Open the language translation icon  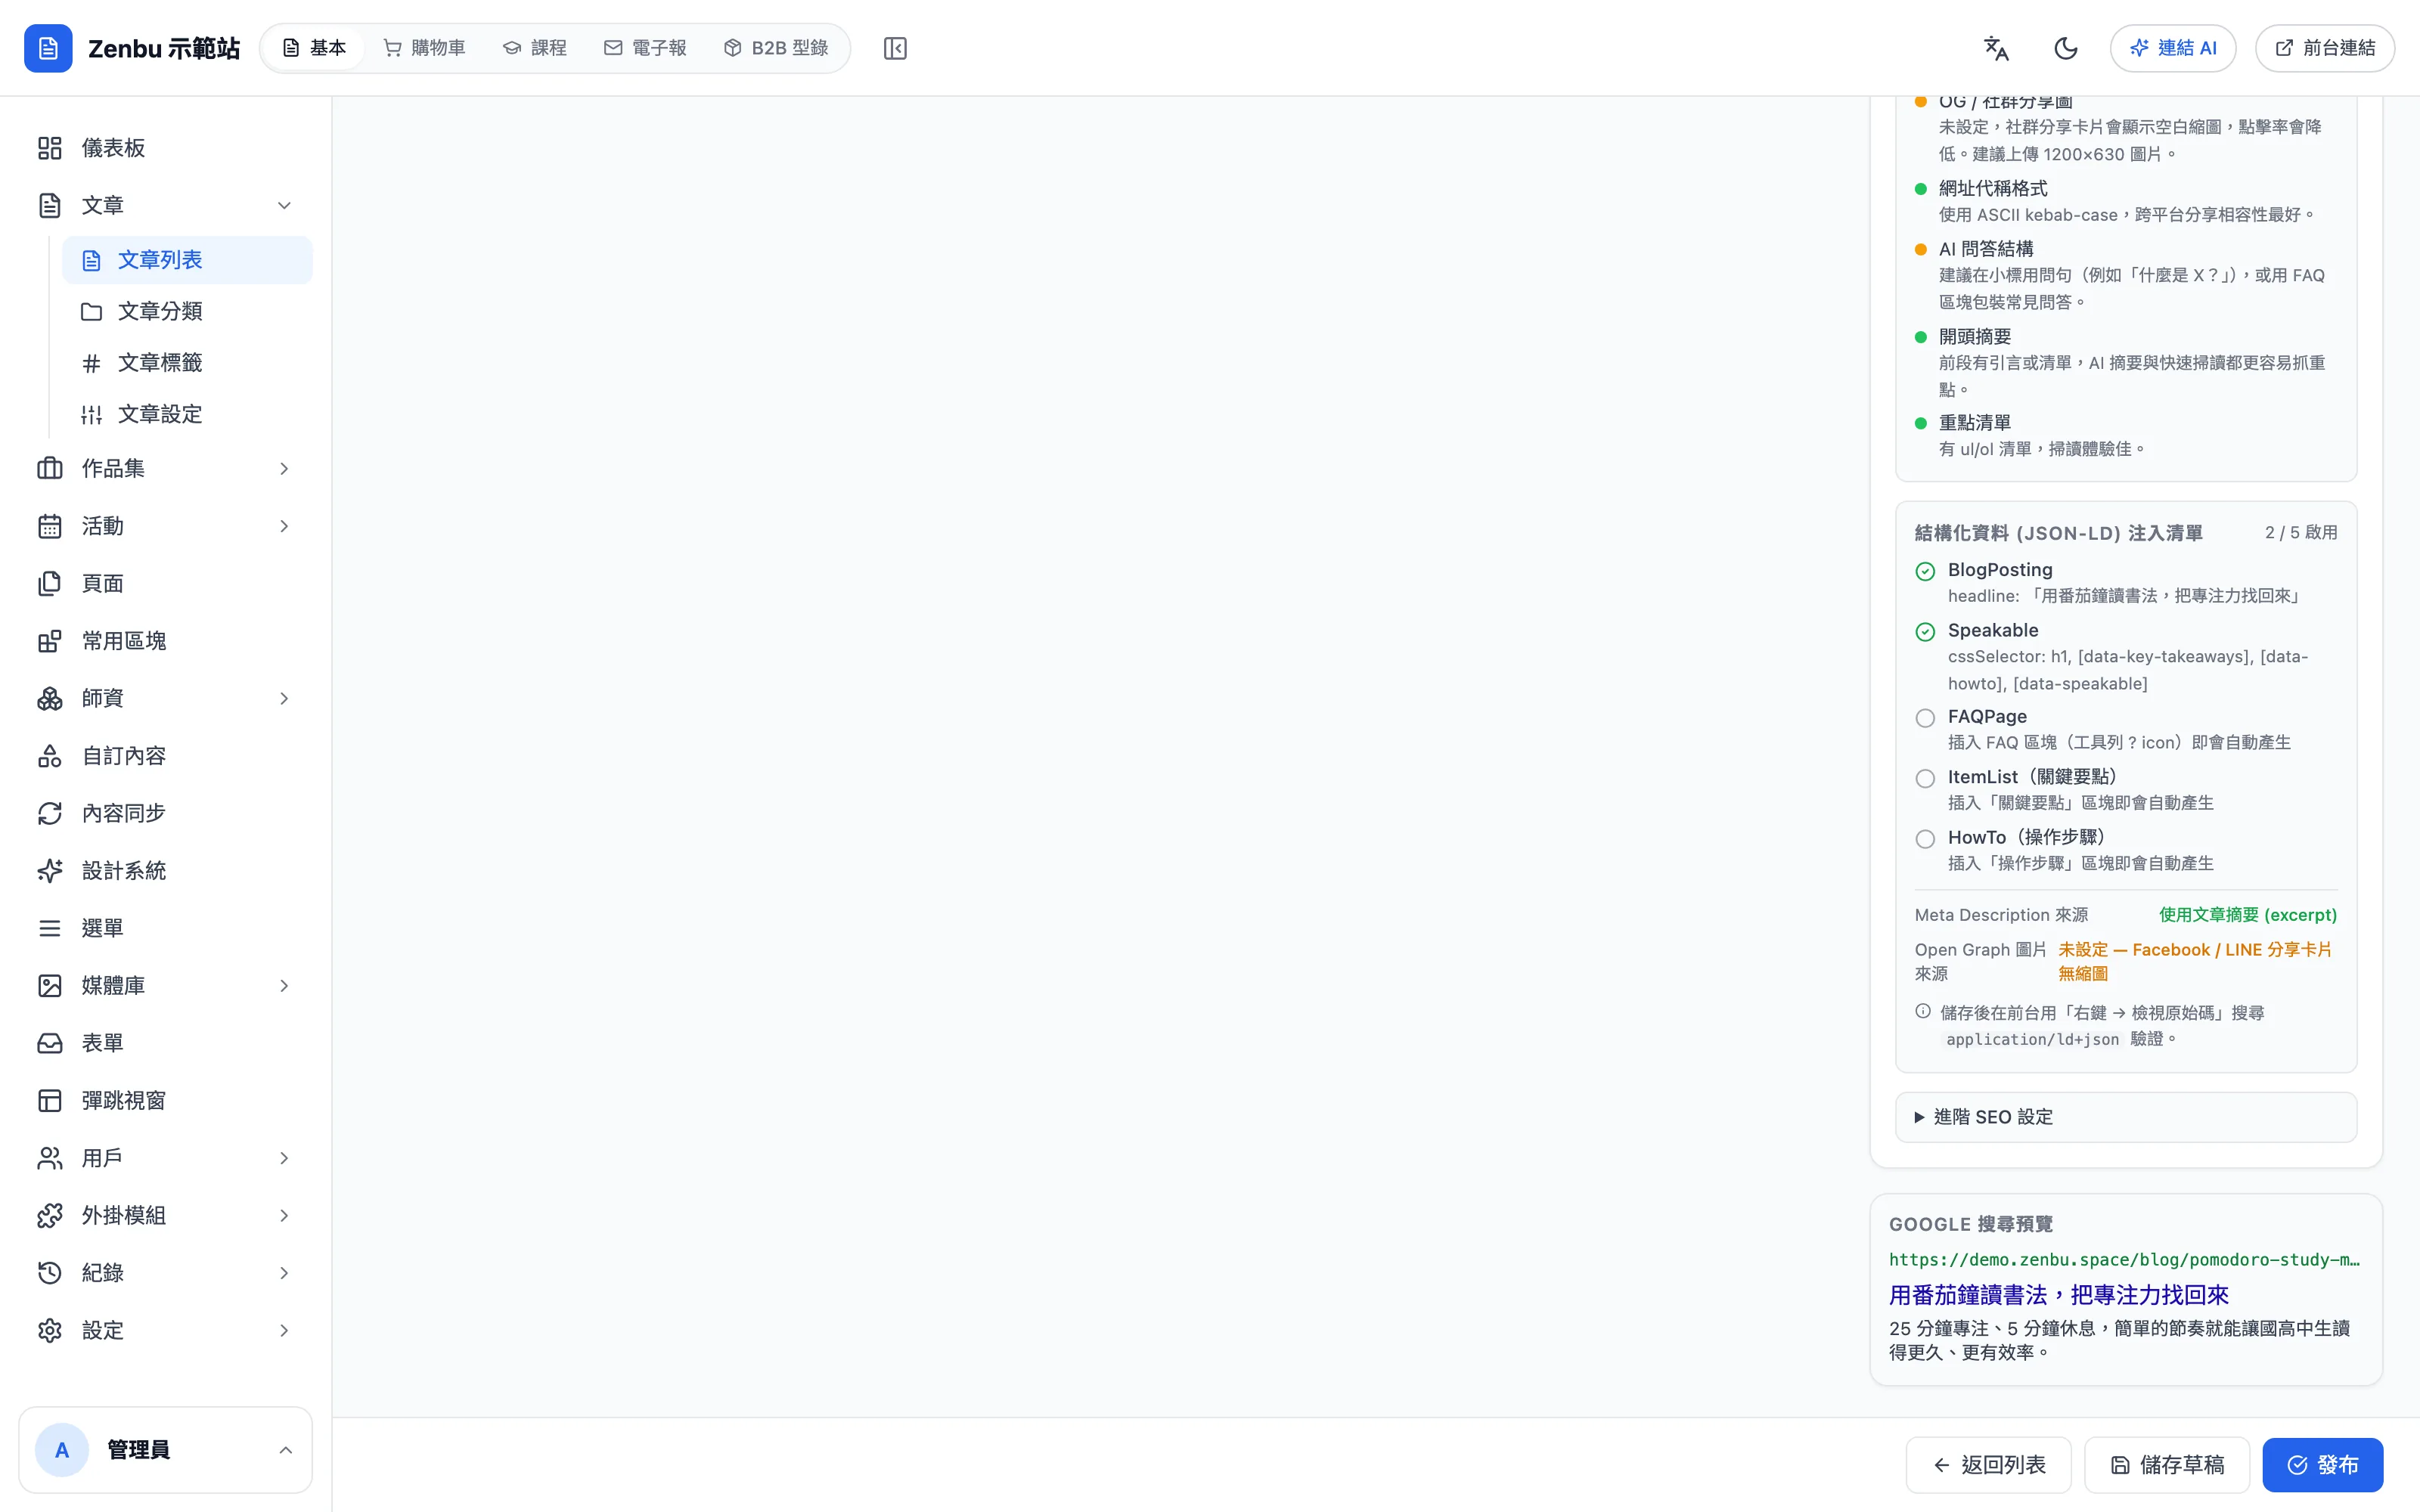1996,48
